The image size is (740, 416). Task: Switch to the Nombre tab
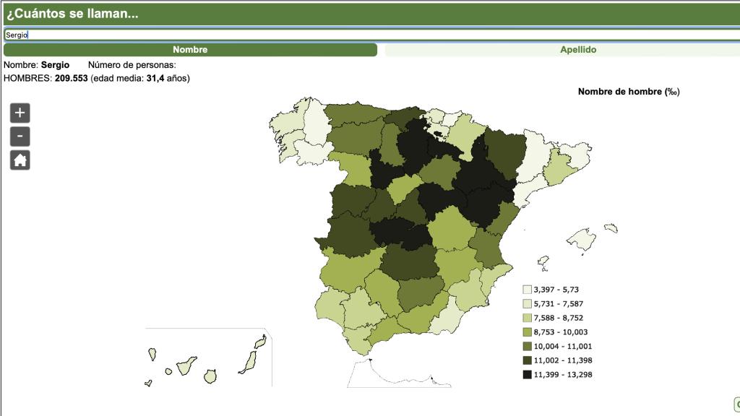coord(190,50)
